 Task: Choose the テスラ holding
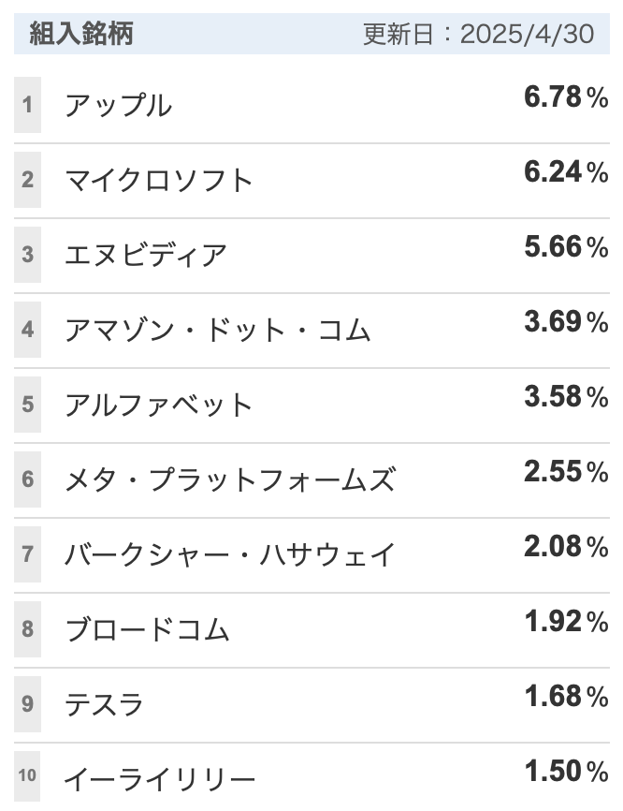pyautogui.click(x=104, y=704)
